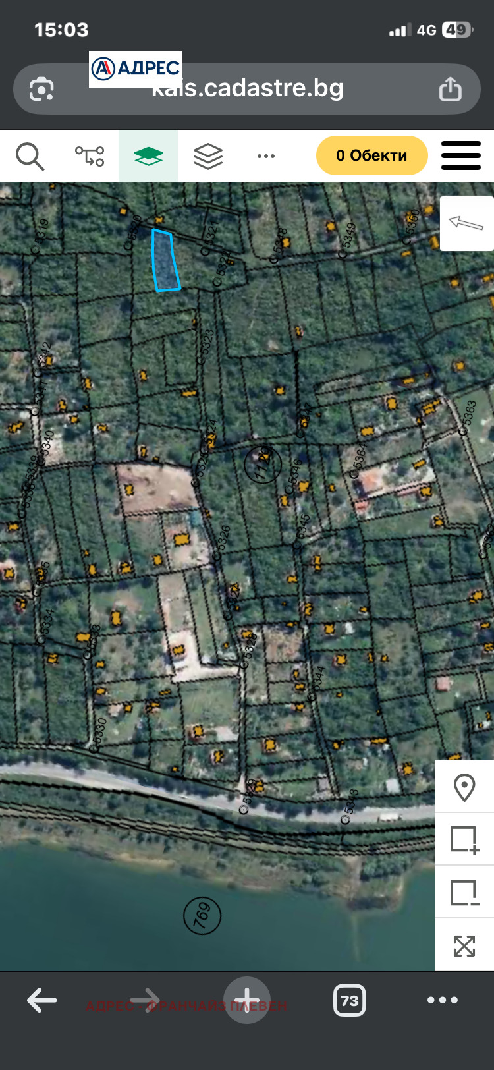Go back with browser back arrow
Image resolution: width=494 pixels, height=1070 pixels.
tap(41, 1000)
